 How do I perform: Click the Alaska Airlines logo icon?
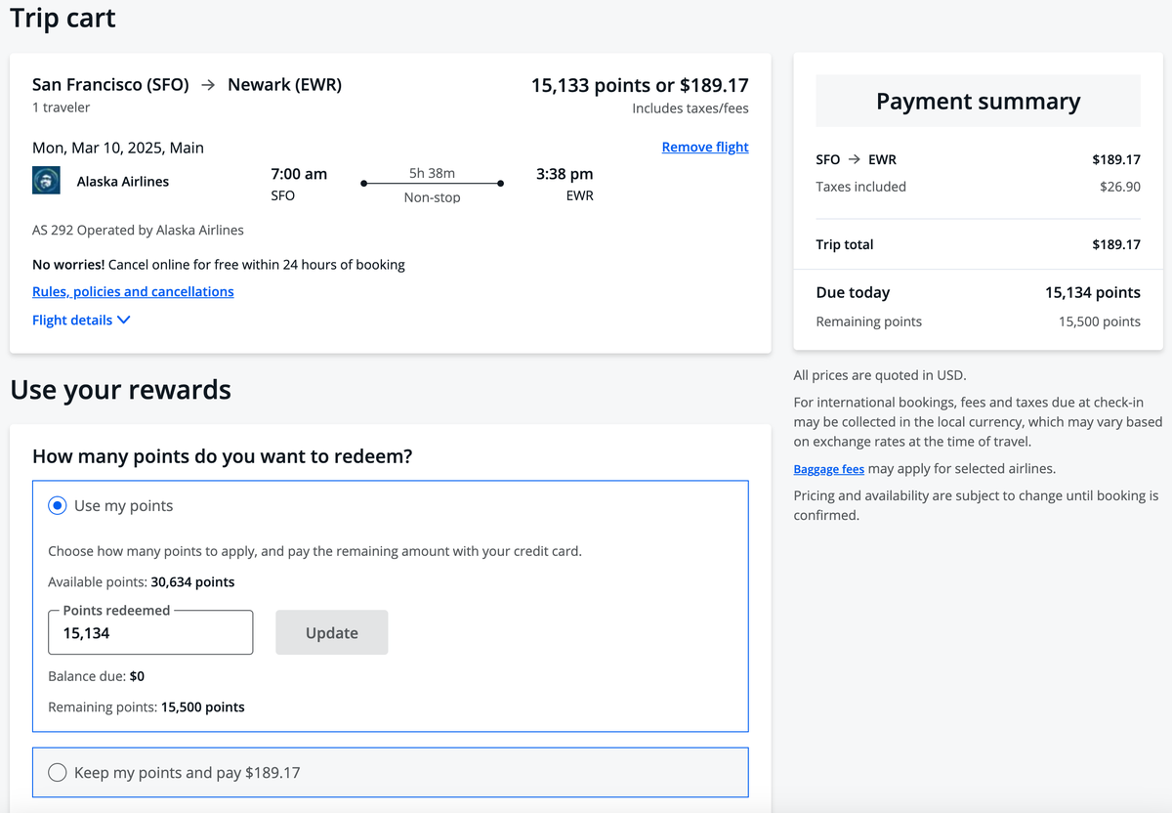pyautogui.click(x=46, y=181)
